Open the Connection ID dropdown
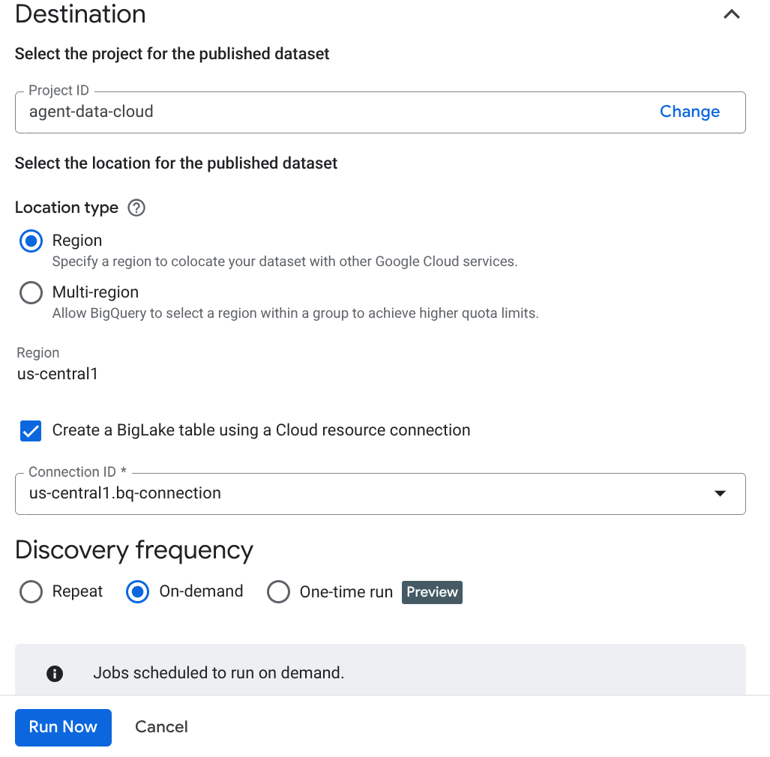770x757 pixels. [380, 493]
